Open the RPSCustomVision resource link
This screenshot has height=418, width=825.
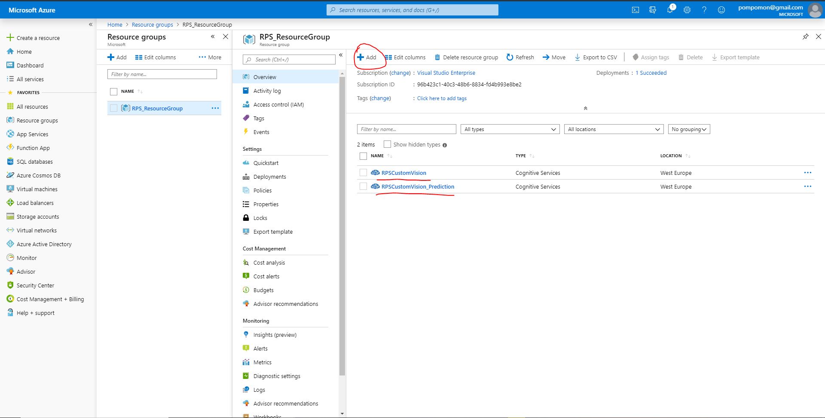[404, 173]
